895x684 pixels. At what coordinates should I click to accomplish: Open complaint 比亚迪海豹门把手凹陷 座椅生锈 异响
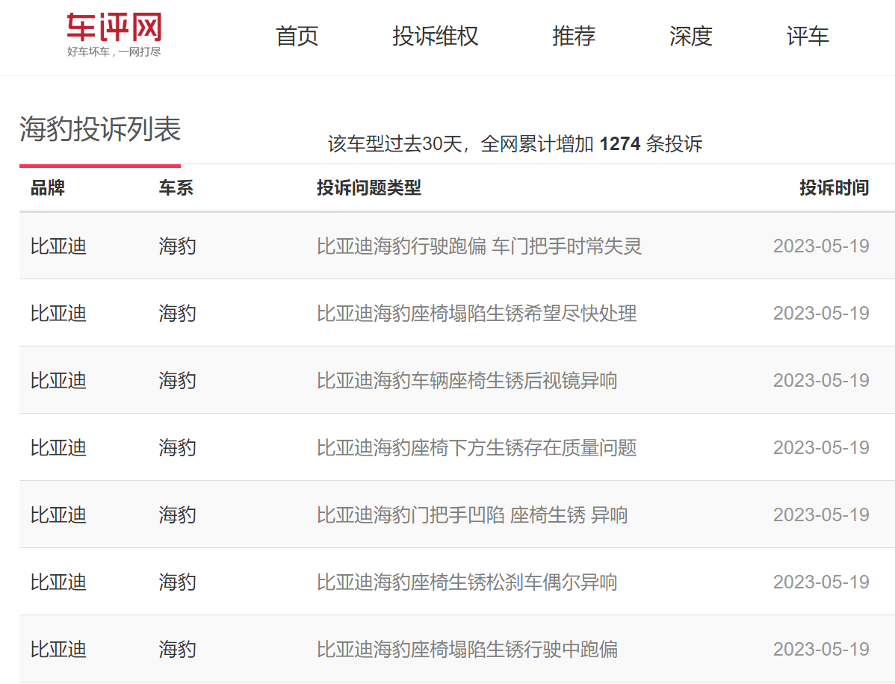(472, 514)
